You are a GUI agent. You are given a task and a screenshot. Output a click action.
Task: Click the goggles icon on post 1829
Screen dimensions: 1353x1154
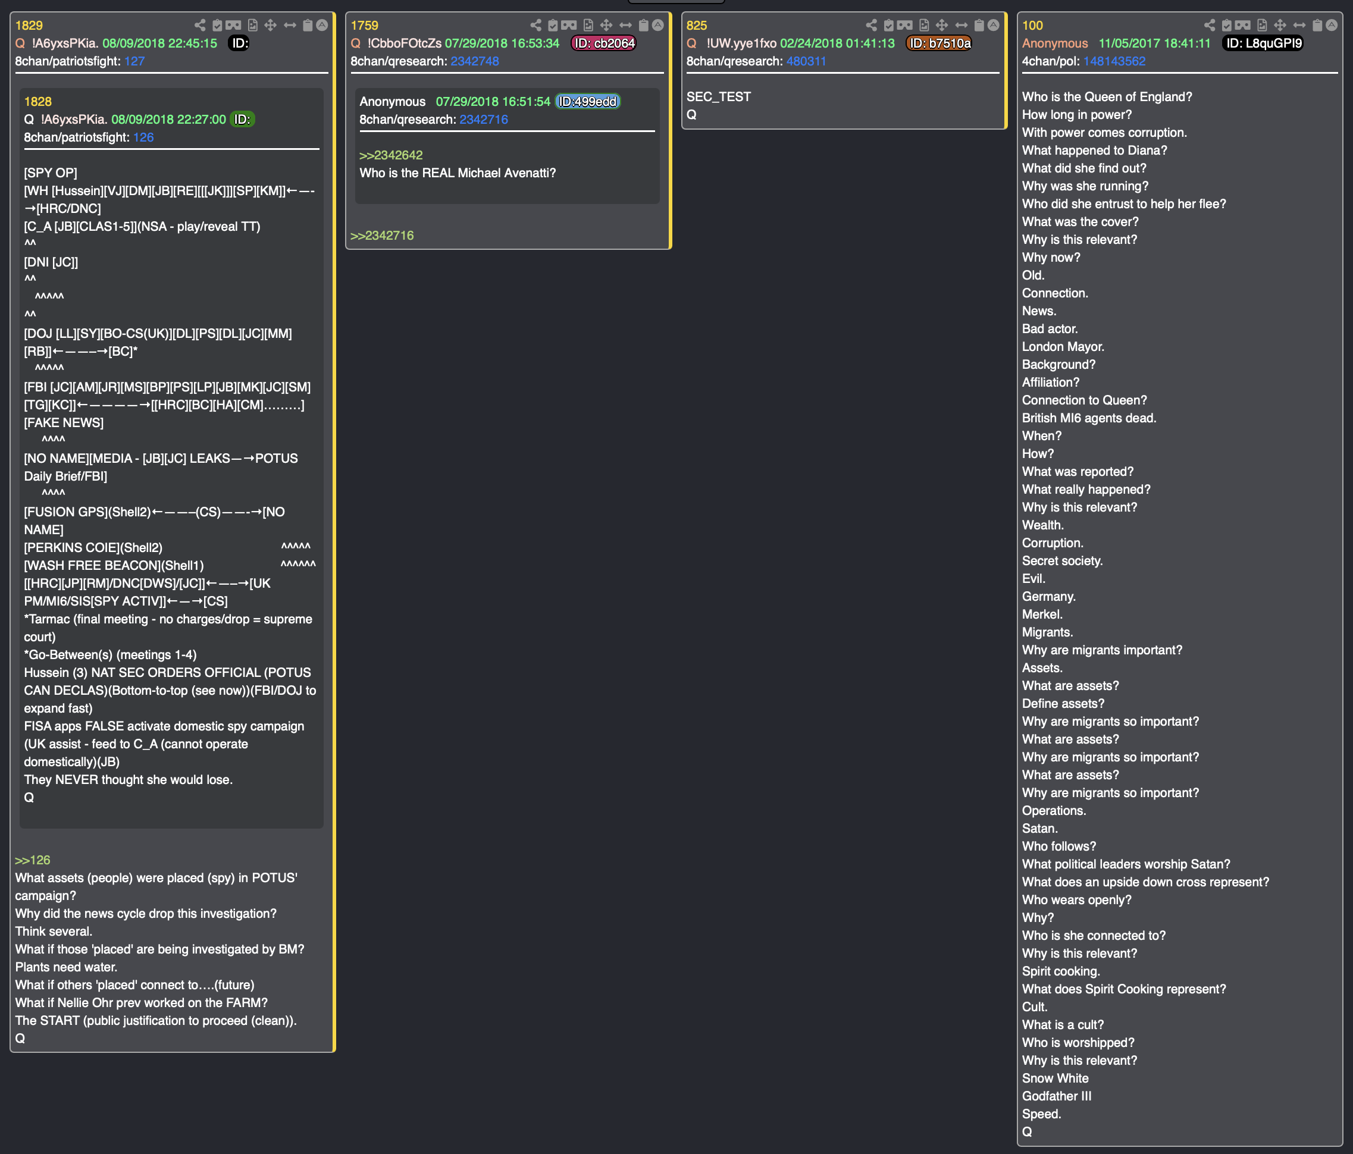[233, 26]
